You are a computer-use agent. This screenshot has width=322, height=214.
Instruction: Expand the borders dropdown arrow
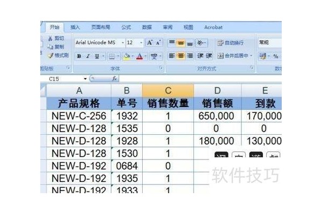click(118, 56)
